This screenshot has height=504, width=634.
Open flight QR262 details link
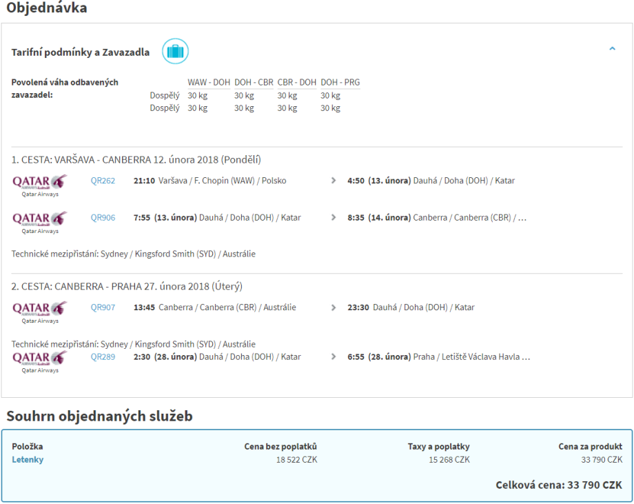(x=103, y=181)
